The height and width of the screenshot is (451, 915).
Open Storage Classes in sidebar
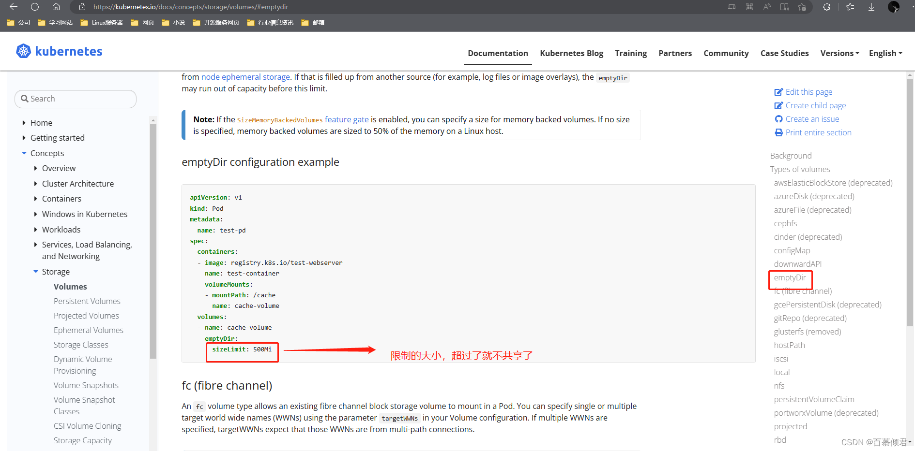81,345
